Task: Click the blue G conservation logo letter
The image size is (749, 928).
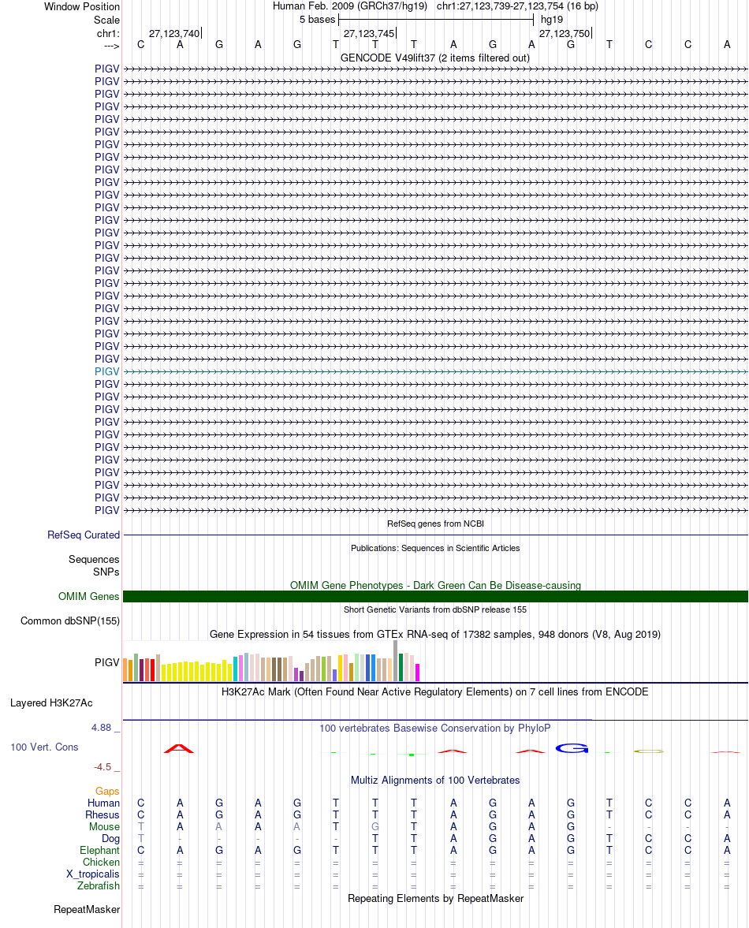Action: click(x=572, y=749)
